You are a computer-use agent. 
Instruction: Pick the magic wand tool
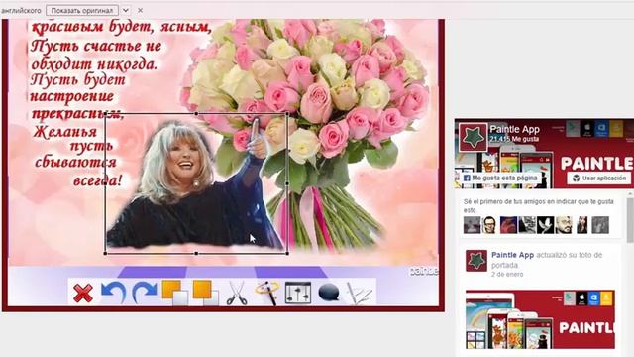tap(267, 293)
